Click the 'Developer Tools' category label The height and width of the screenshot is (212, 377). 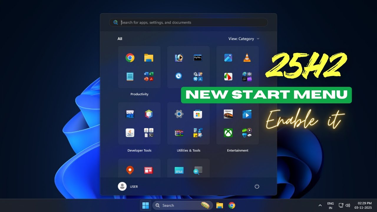click(x=139, y=150)
